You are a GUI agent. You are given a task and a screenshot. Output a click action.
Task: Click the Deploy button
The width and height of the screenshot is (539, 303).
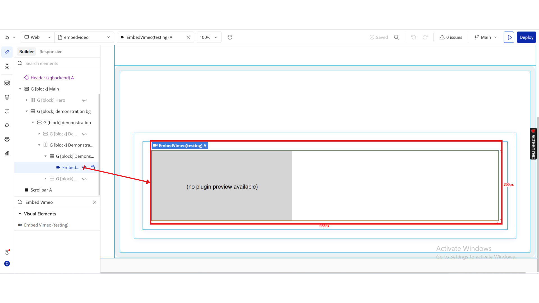[526, 37]
